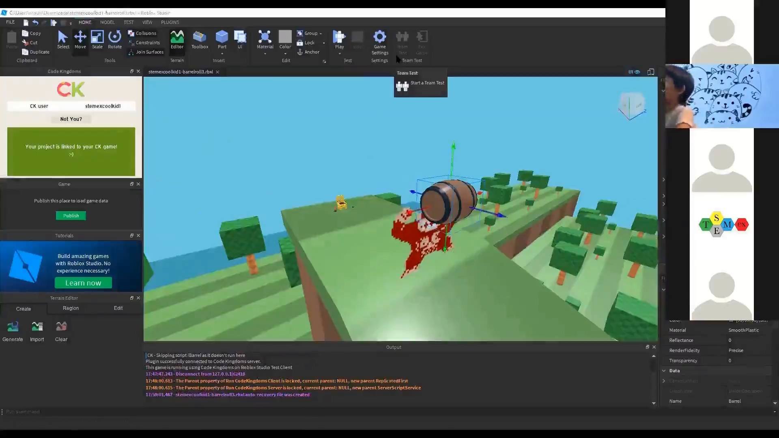Click the Name property value Barrel
This screenshot has width=779, height=438.
(735, 401)
